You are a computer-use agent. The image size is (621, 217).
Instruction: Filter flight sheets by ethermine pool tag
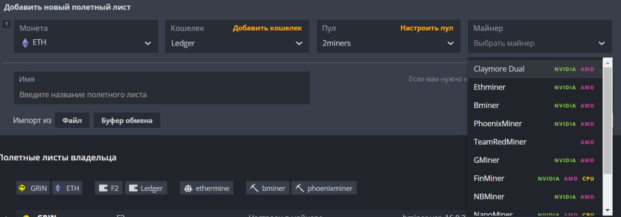207,188
